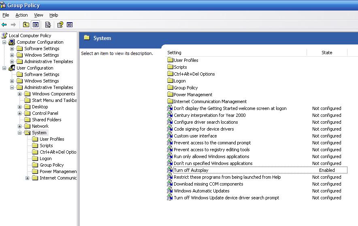Open the View menu

click(38, 15)
